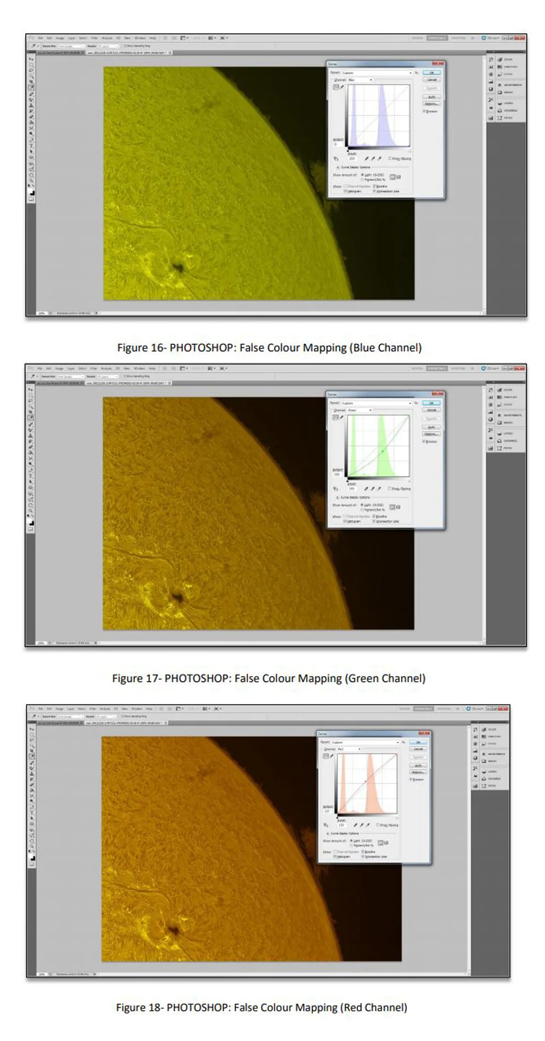Open the Styles panel in Figure 17 screenshot
Screen dimensions: 545x1041
[504, 404]
